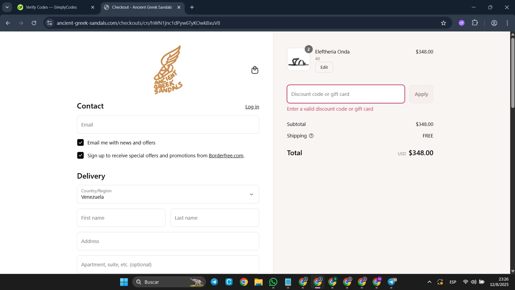Open the blue C app taskbar icon
This screenshot has height=290, width=515.
pos(229,282)
